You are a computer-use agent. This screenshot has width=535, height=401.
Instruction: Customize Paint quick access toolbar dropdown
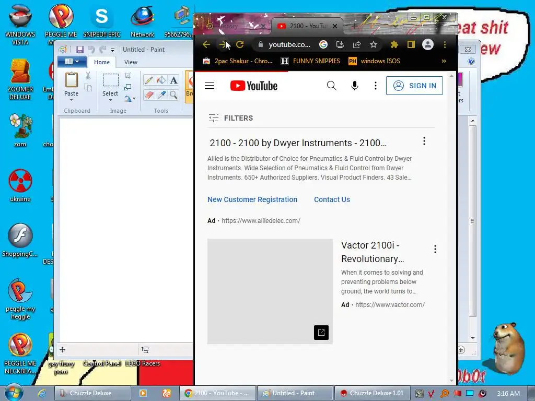(x=113, y=50)
